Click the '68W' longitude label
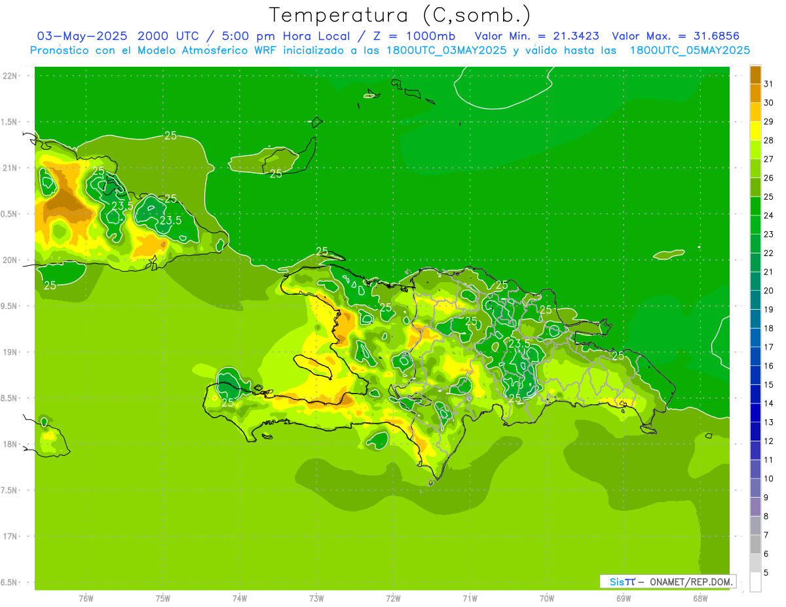786x607 pixels. point(700,598)
